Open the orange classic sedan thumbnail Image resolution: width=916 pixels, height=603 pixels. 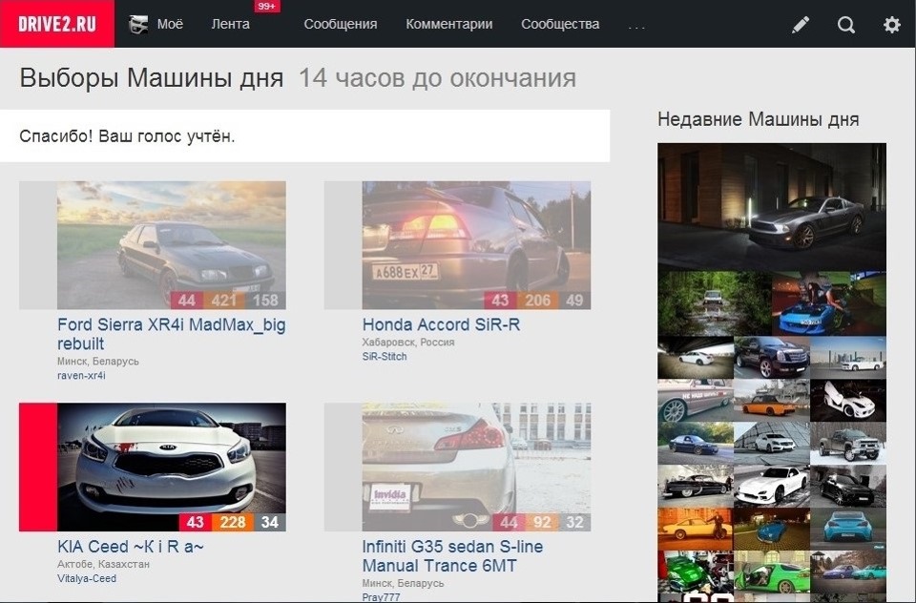pyautogui.click(x=772, y=400)
